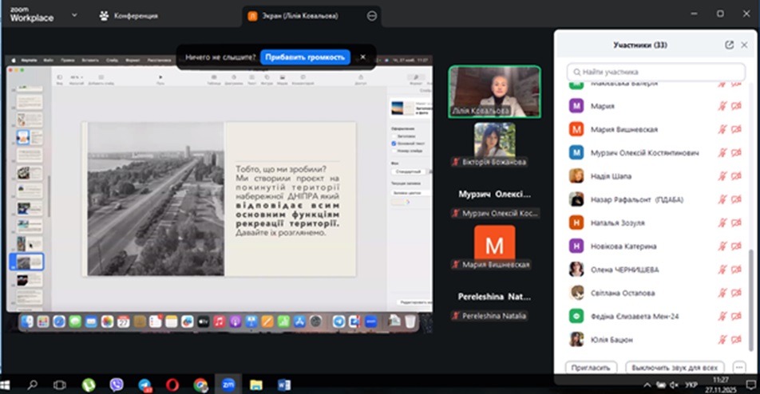Viewport: 760px width, 394px height.
Task: Click the Прибавить громкость button
Action: click(x=305, y=57)
